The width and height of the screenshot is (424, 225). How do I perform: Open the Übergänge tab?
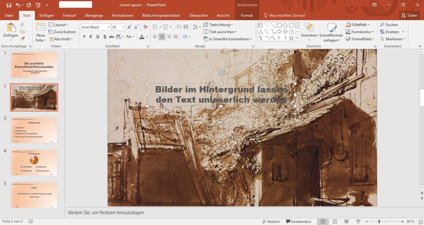94,15
